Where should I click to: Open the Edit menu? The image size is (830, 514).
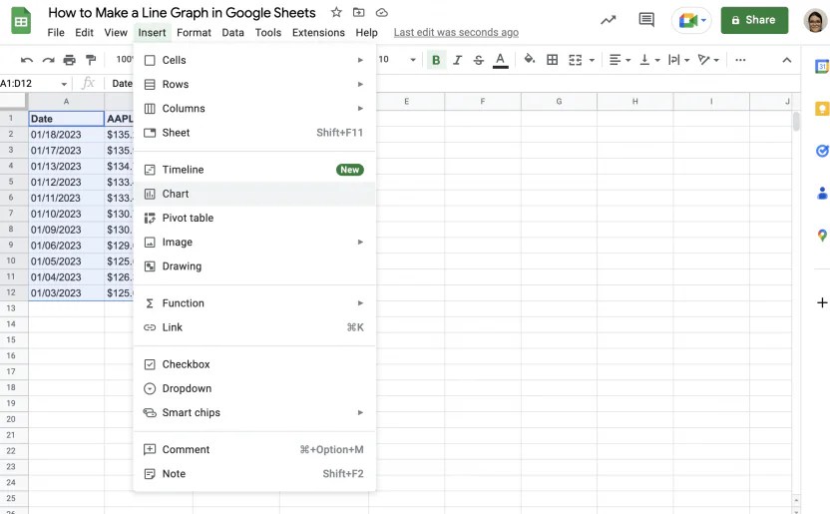click(84, 33)
